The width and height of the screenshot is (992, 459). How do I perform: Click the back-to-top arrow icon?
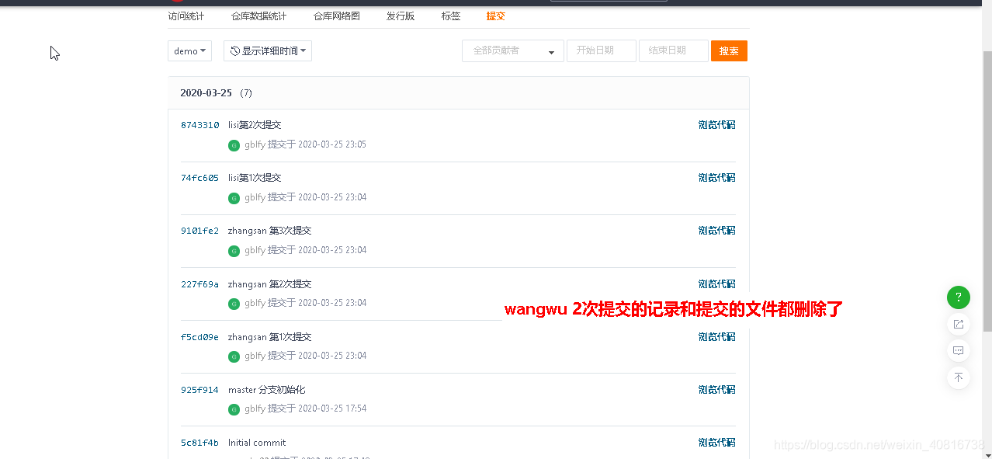pyautogui.click(x=959, y=377)
